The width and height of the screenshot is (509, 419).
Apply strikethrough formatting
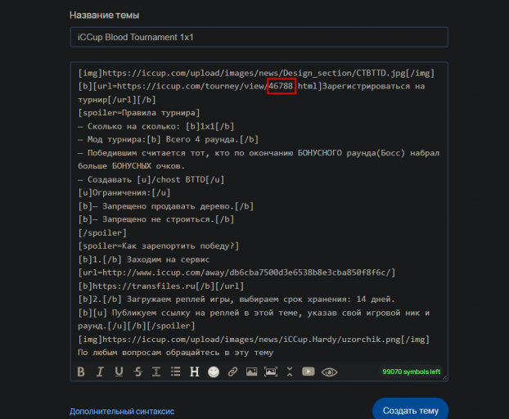tap(138, 372)
